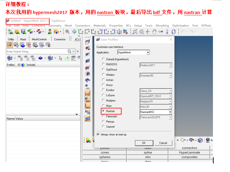
Task: Click the circled mesh icon in side toolbar
Action: click(x=88, y=74)
